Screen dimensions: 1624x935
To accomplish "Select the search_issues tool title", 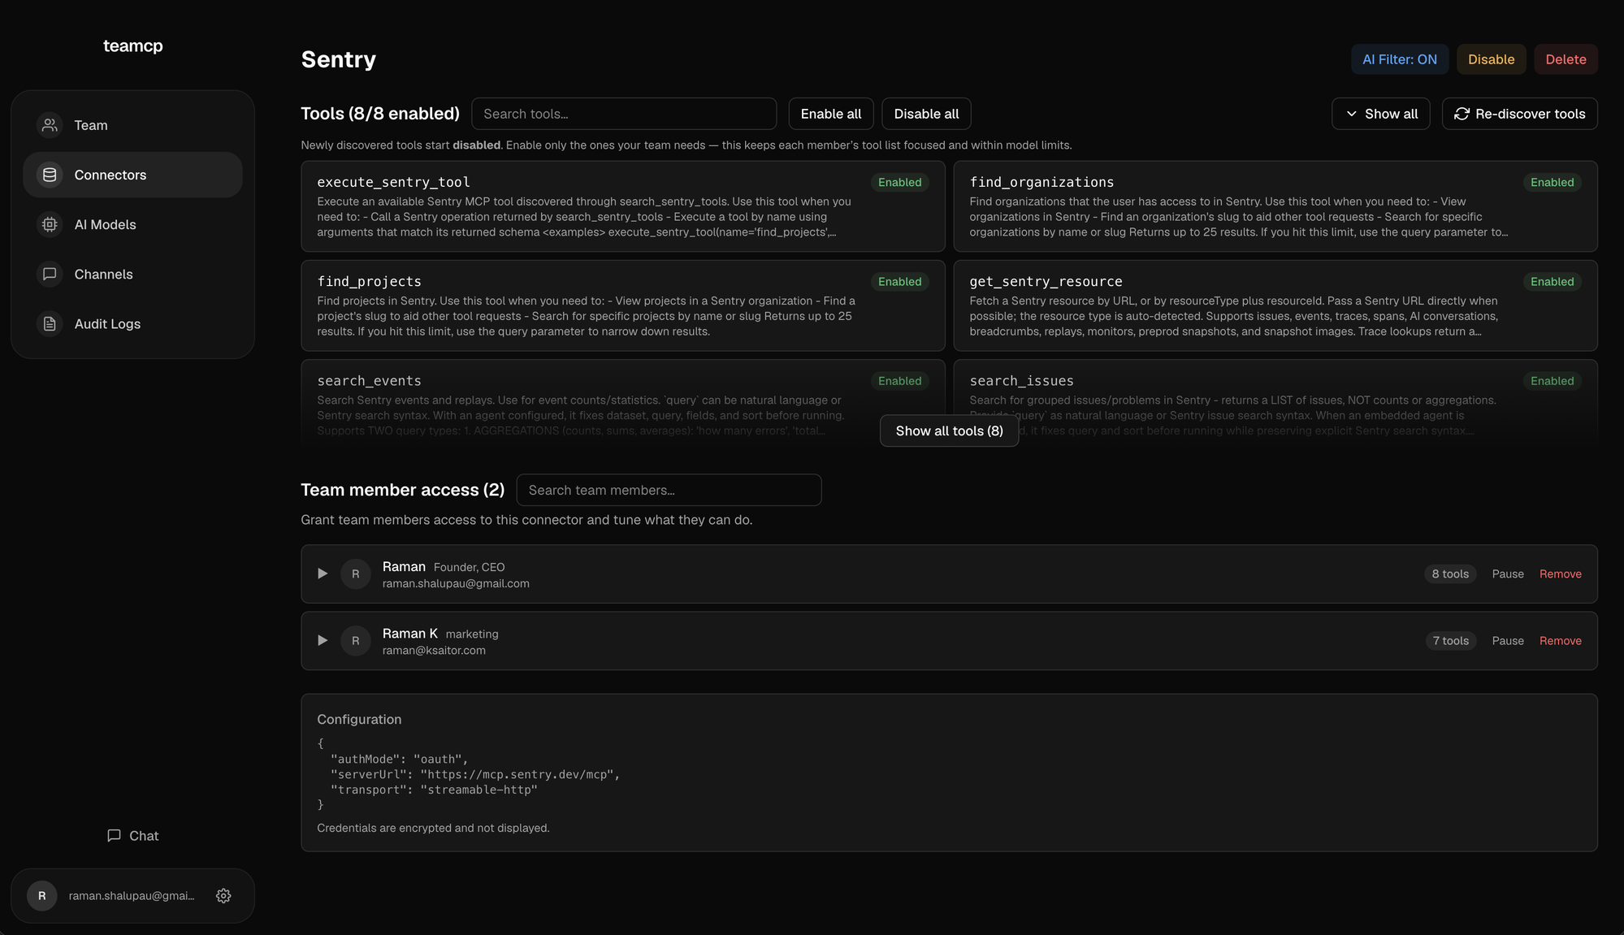I will 1021,380.
